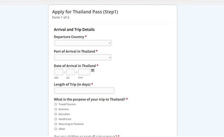Expand the Departure Country dropdown

point(83,43)
